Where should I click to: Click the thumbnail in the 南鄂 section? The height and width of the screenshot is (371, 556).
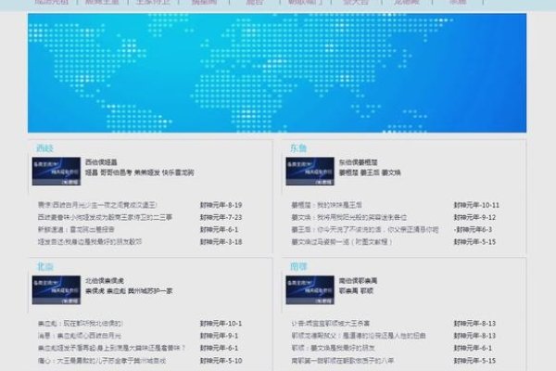point(310,289)
